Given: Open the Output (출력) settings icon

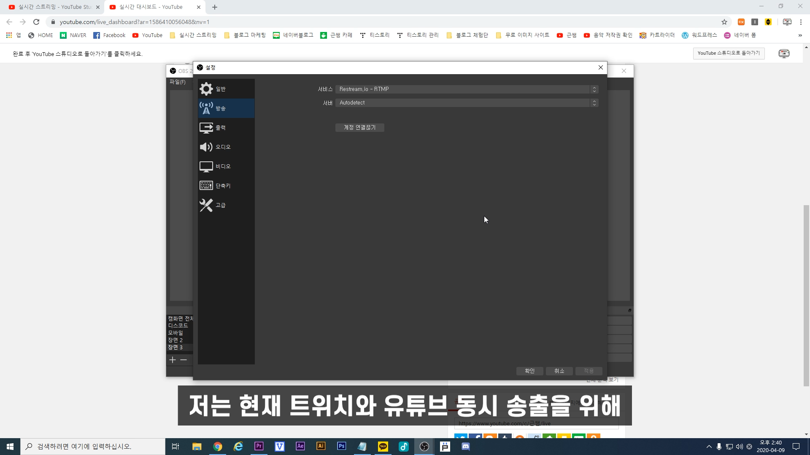Looking at the screenshot, I should [x=206, y=128].
